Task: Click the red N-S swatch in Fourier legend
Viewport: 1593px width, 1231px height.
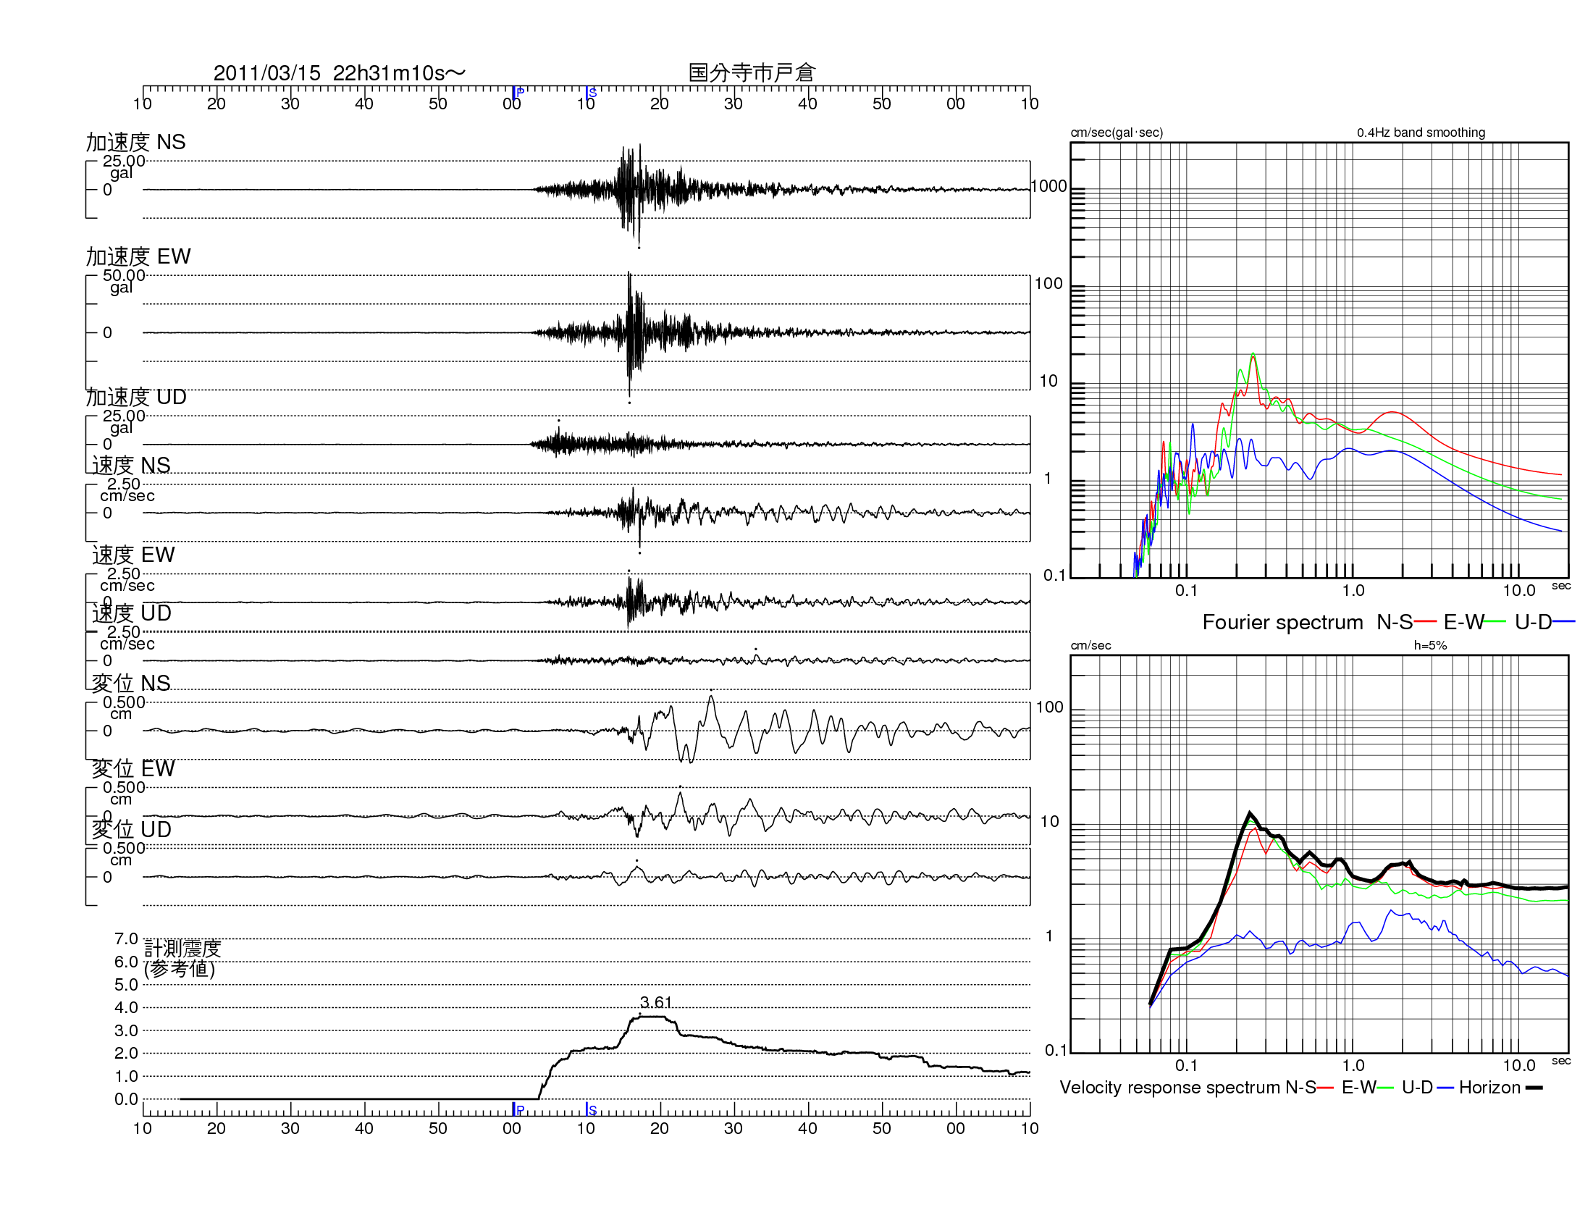Action: coord(1424,622)
